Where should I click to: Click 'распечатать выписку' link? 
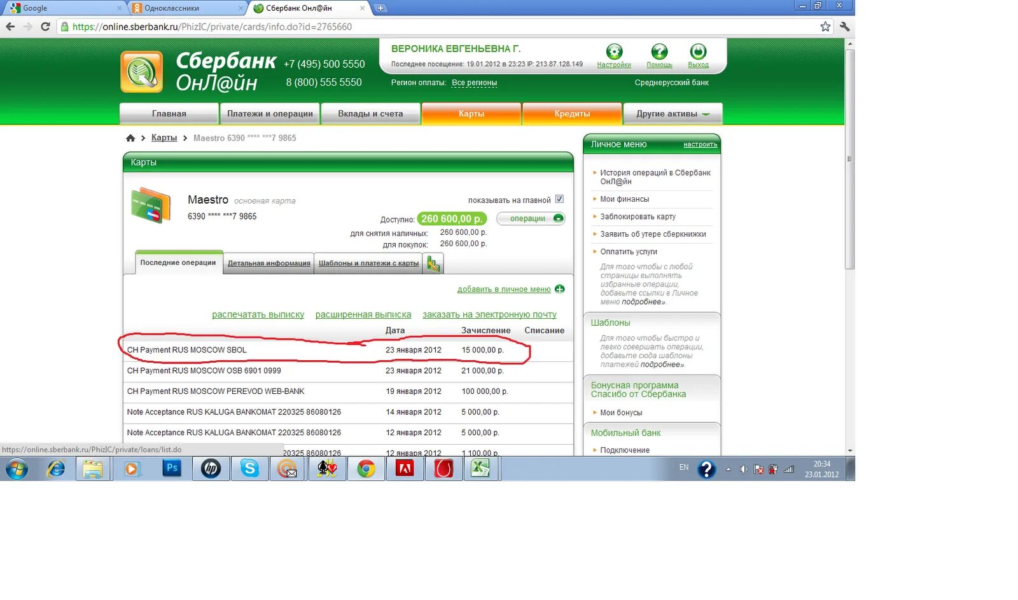(258, 314)
